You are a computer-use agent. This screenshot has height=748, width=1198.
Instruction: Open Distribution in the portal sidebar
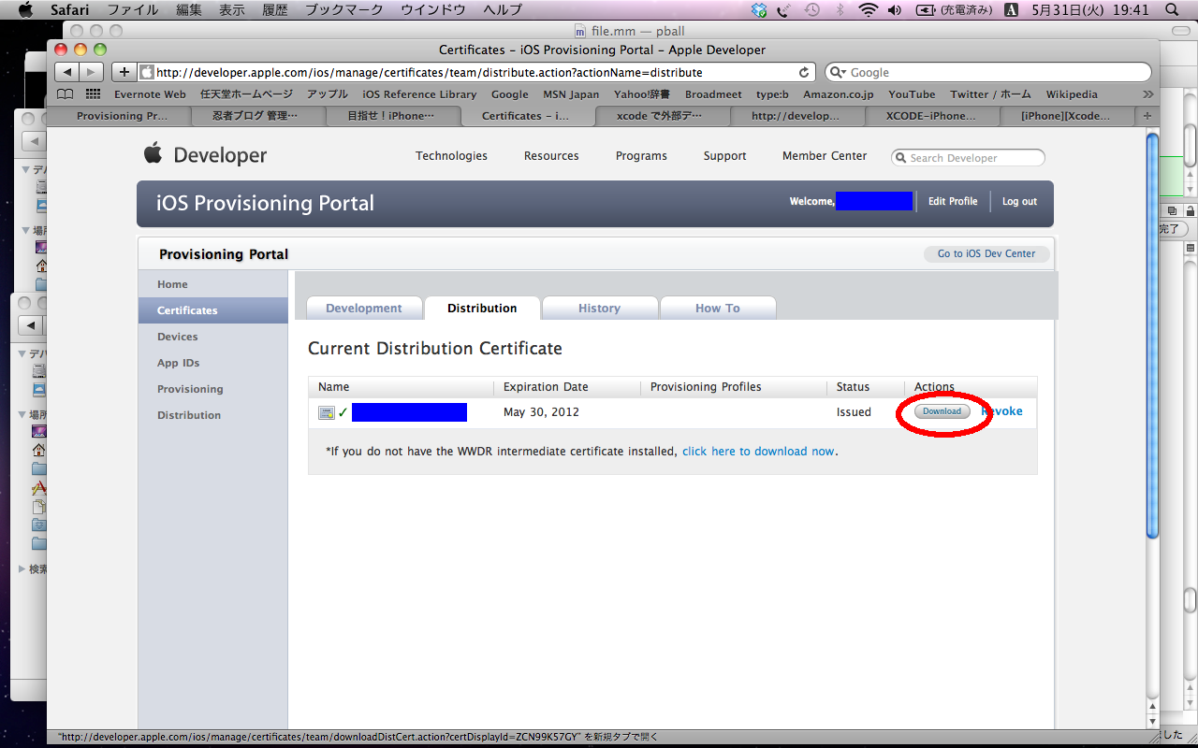(213, 415)
